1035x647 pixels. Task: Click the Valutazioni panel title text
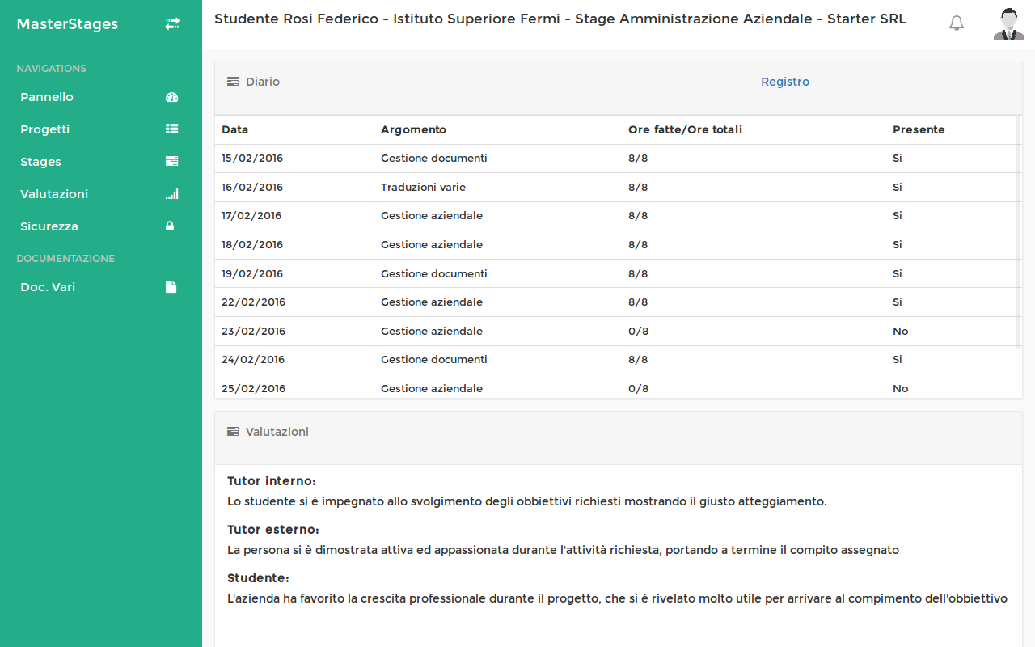(277, 432)
